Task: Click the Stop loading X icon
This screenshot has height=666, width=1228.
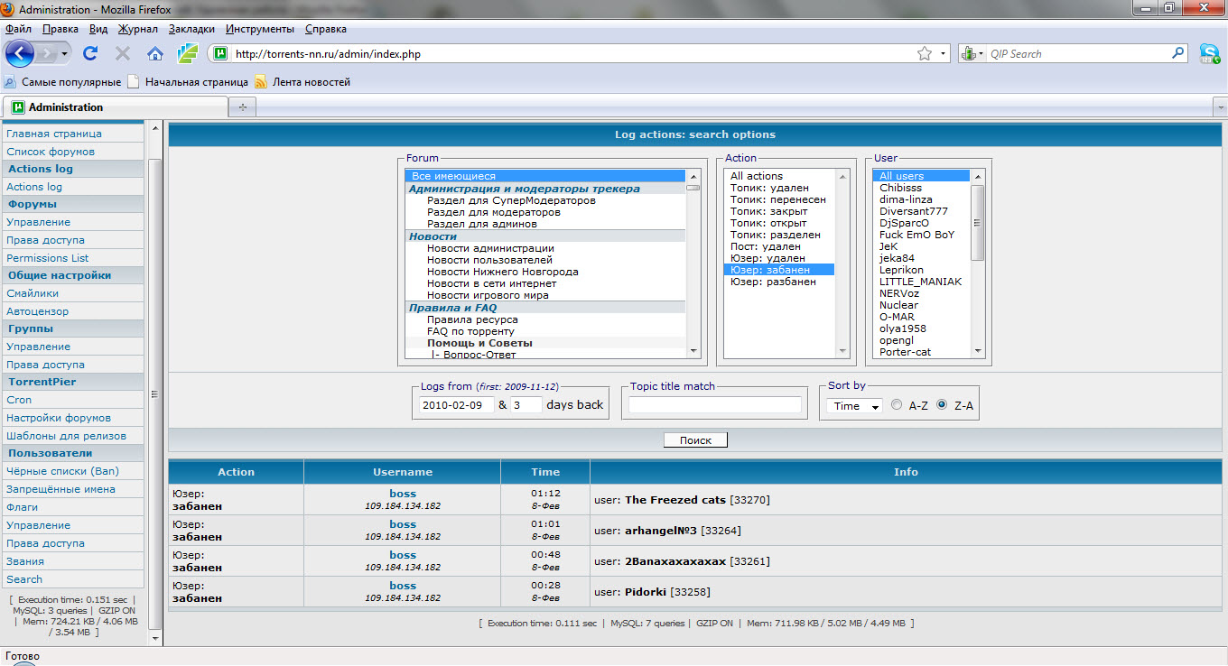Action: coord(123,54)
